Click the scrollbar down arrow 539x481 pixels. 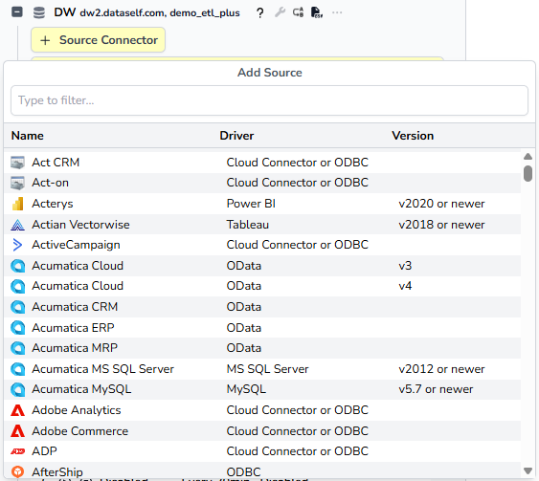coord(528,470)
